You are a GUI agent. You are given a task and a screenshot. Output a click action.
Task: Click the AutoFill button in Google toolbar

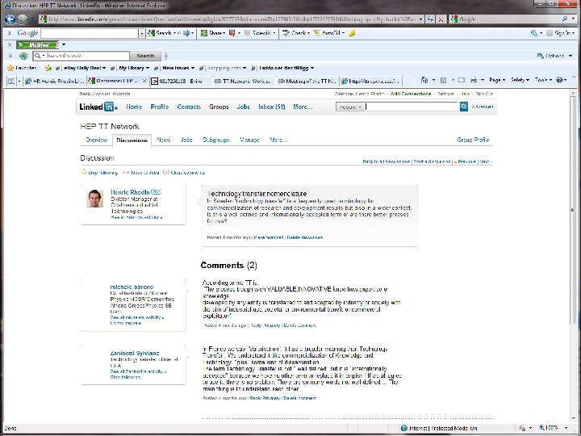(329, 33)
